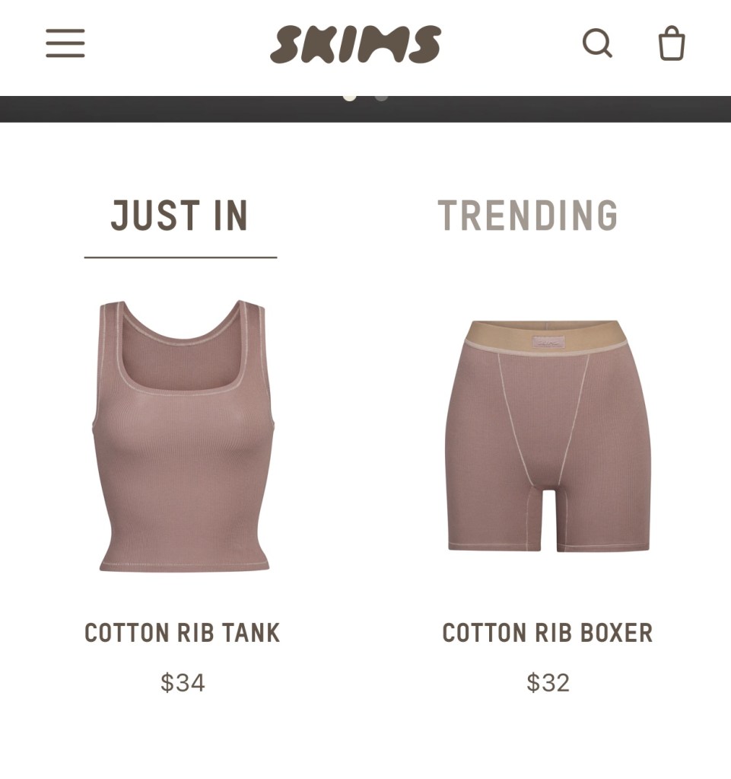The width and height of the screenshot is (731, 779).
Task: Click the SKIMS patch on boxer waistband
Action: click(x=548, y=342)
